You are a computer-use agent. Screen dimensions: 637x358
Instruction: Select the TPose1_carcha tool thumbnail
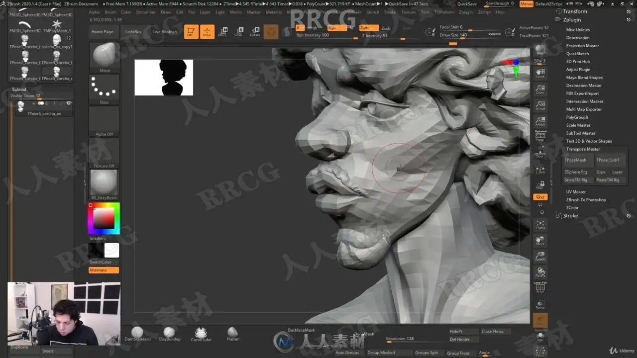[24, 42]
